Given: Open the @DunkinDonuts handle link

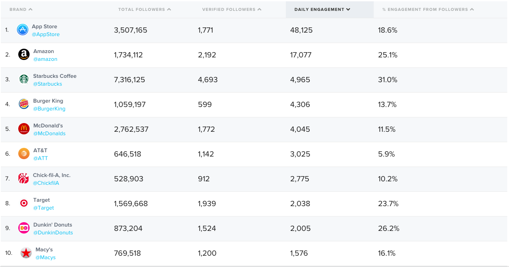Looking at the screenshot, I should click(53, 233).
